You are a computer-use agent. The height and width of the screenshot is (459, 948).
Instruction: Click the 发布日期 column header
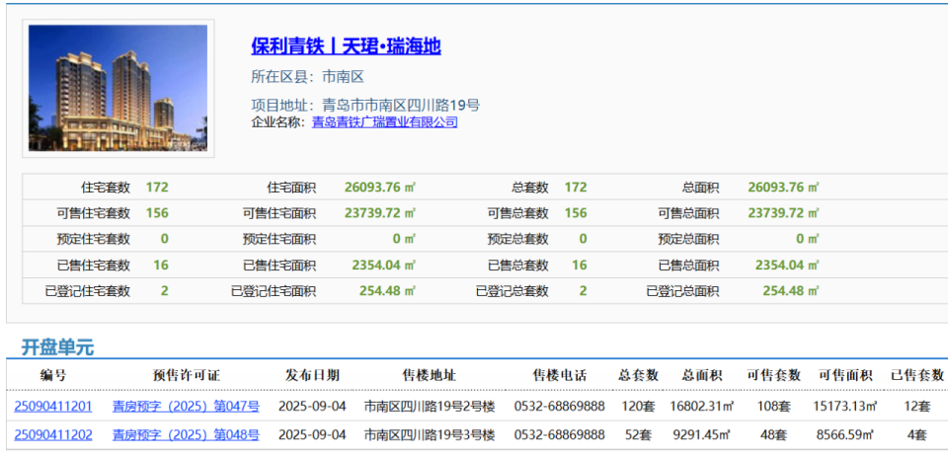click(312, 375)
